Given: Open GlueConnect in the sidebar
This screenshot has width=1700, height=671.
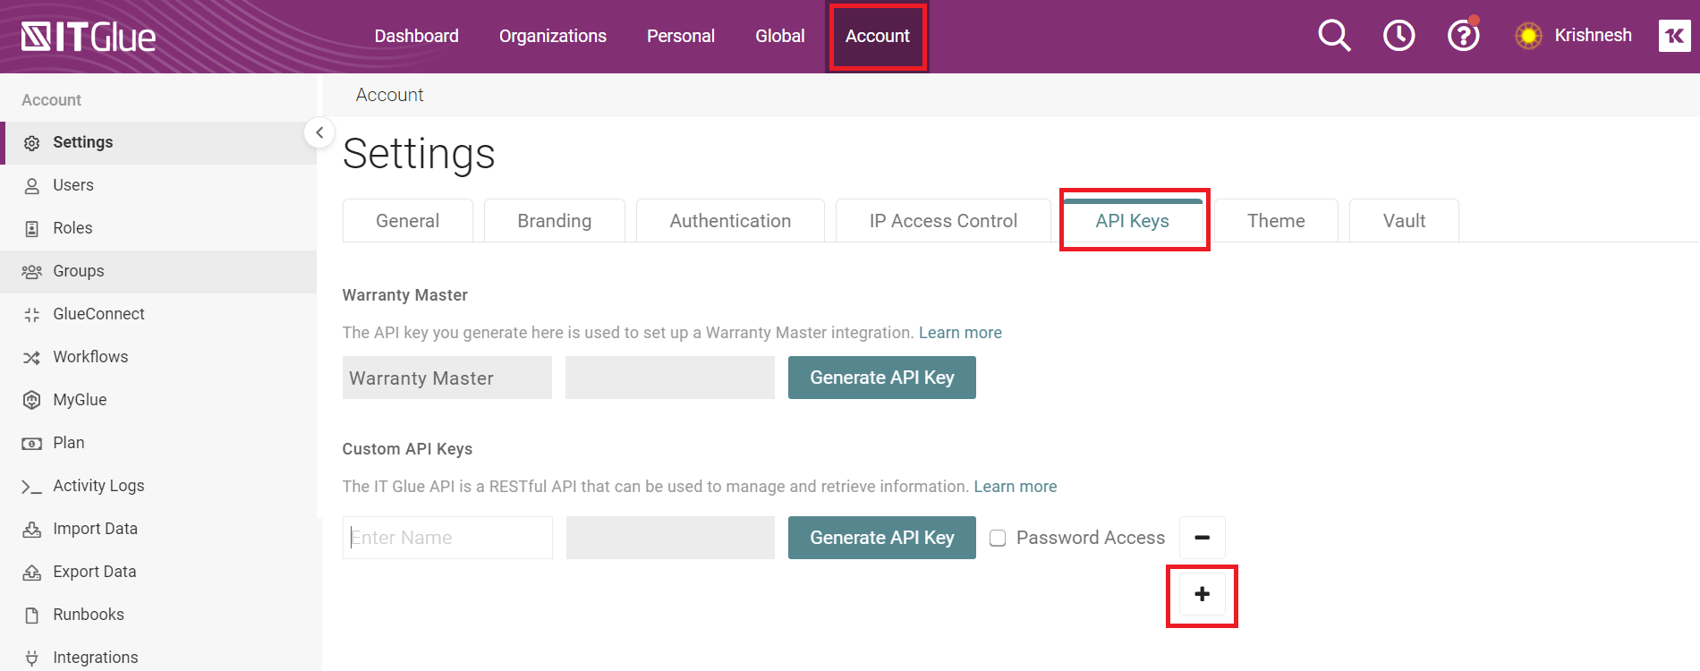Looking at the screenshot, I should [158, 315].
